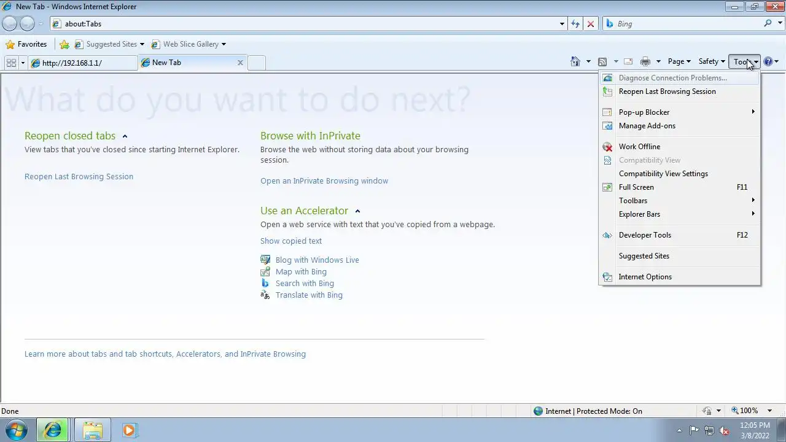Click Internet Protected Mode status text
This screenshot has height=442, width=786.
click(x=593, y=411)
